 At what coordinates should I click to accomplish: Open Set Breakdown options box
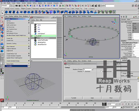29,23
